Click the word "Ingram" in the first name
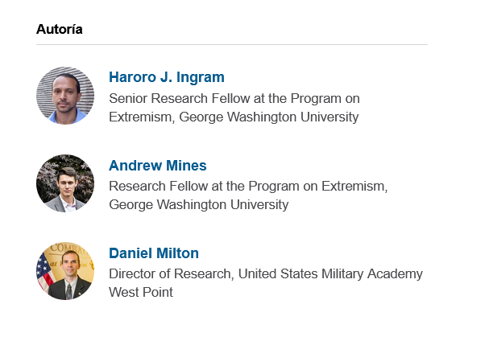Image resolution: width=481 pixels, height=341 pixels. (201, 77)
